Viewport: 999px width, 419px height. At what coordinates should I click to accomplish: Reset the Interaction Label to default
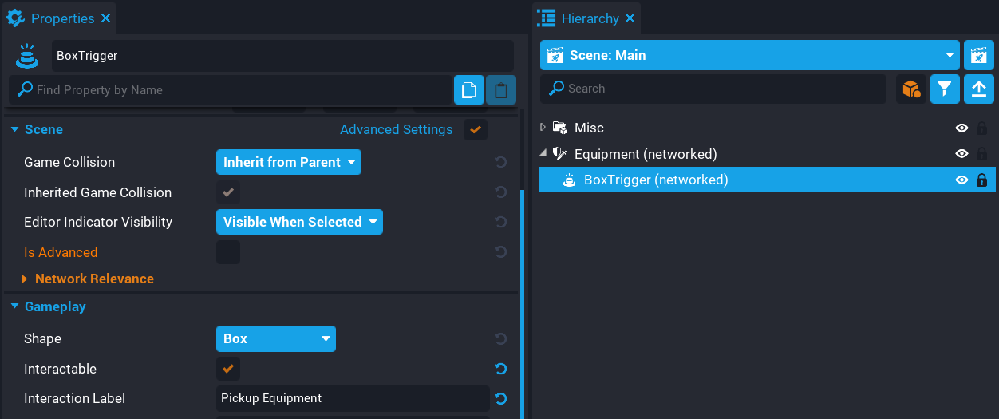[500, 398]
